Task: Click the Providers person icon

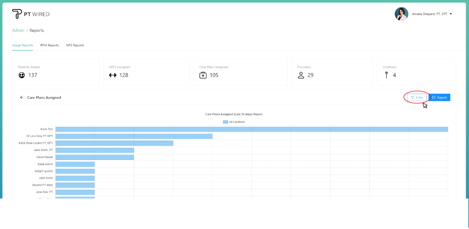Action: coord(301,75)
